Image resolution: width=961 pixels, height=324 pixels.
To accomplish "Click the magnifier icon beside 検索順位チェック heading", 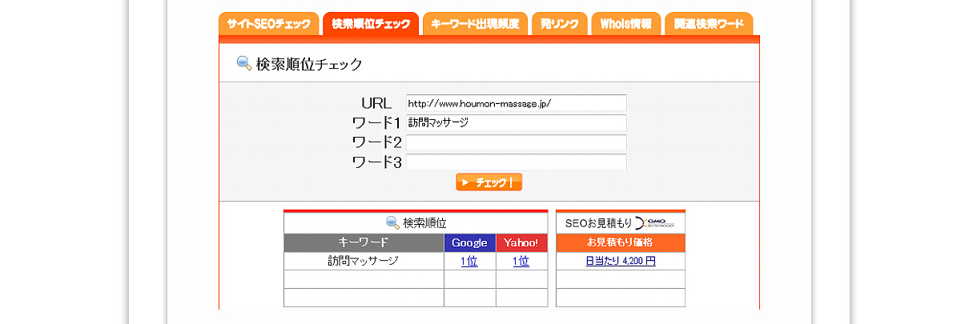I will pos(244,64).
